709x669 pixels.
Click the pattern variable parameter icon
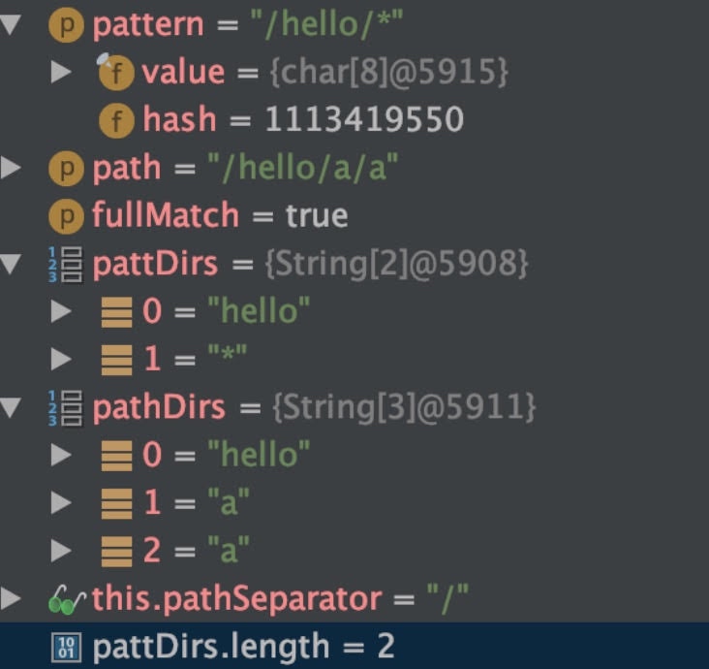click(64, 26)
